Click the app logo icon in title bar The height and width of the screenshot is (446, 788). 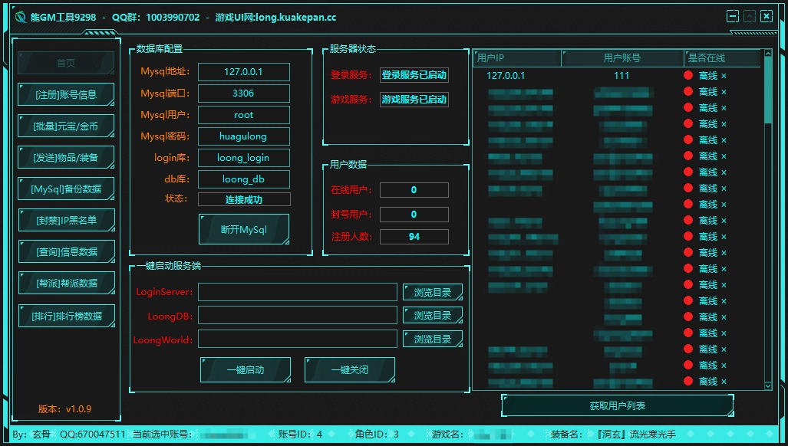click(21, 17)
